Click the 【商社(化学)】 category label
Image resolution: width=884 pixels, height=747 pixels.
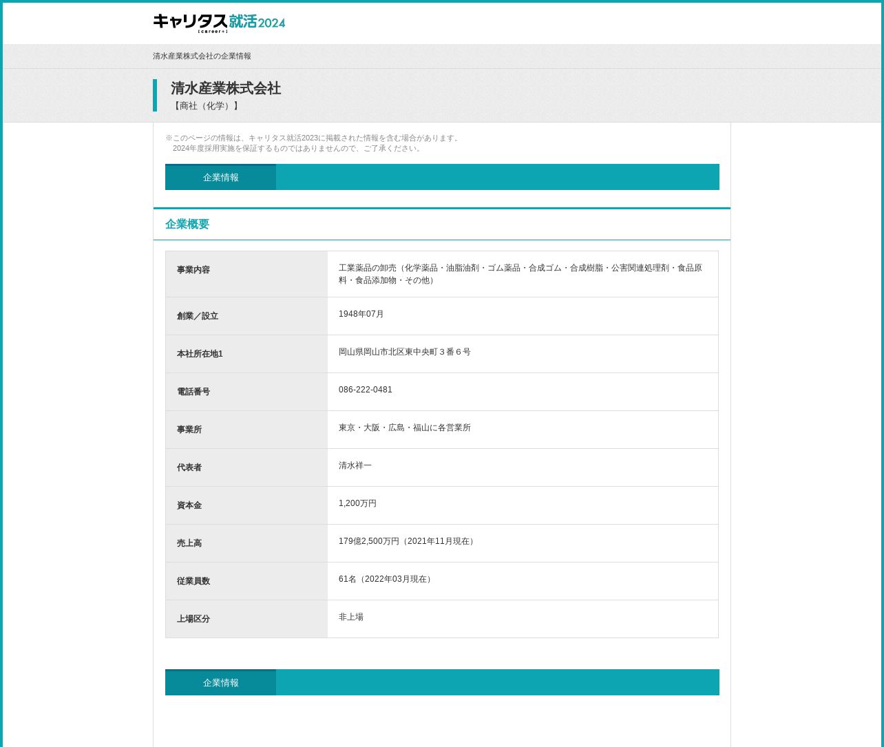(206, 106)
